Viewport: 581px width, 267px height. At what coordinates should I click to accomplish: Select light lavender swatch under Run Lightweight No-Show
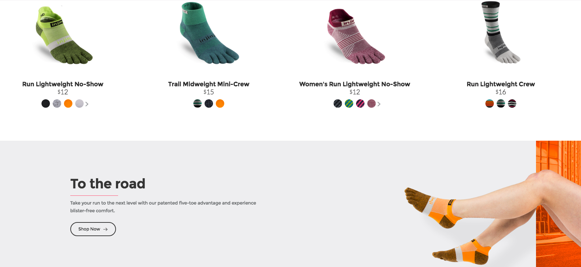(79, 104)
